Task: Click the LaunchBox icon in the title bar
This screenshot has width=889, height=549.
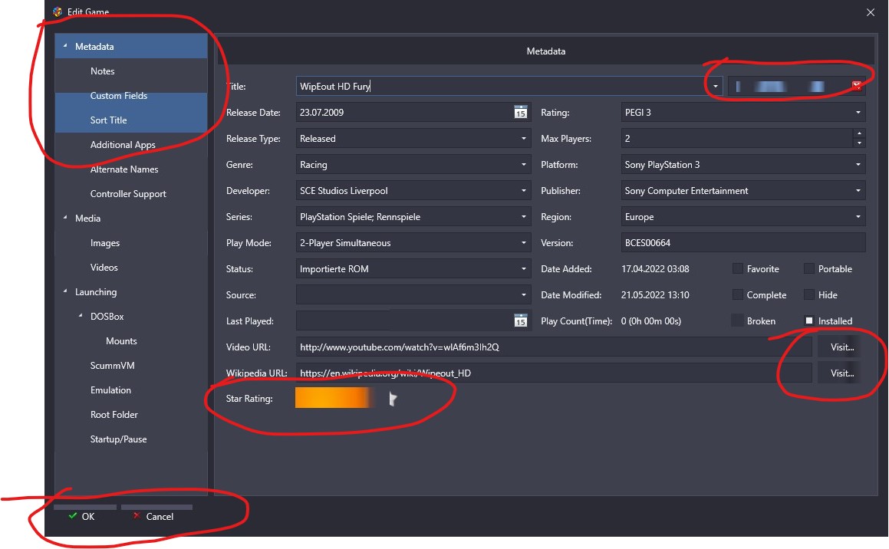Action: coord(58,12)
